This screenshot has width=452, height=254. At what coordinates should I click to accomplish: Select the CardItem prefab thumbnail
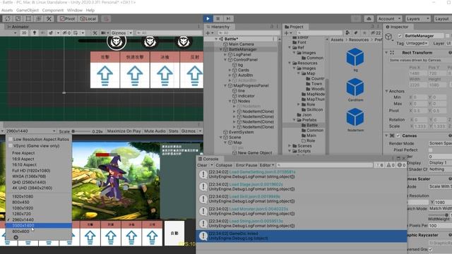pyautogui.click(x=355, y=90)
